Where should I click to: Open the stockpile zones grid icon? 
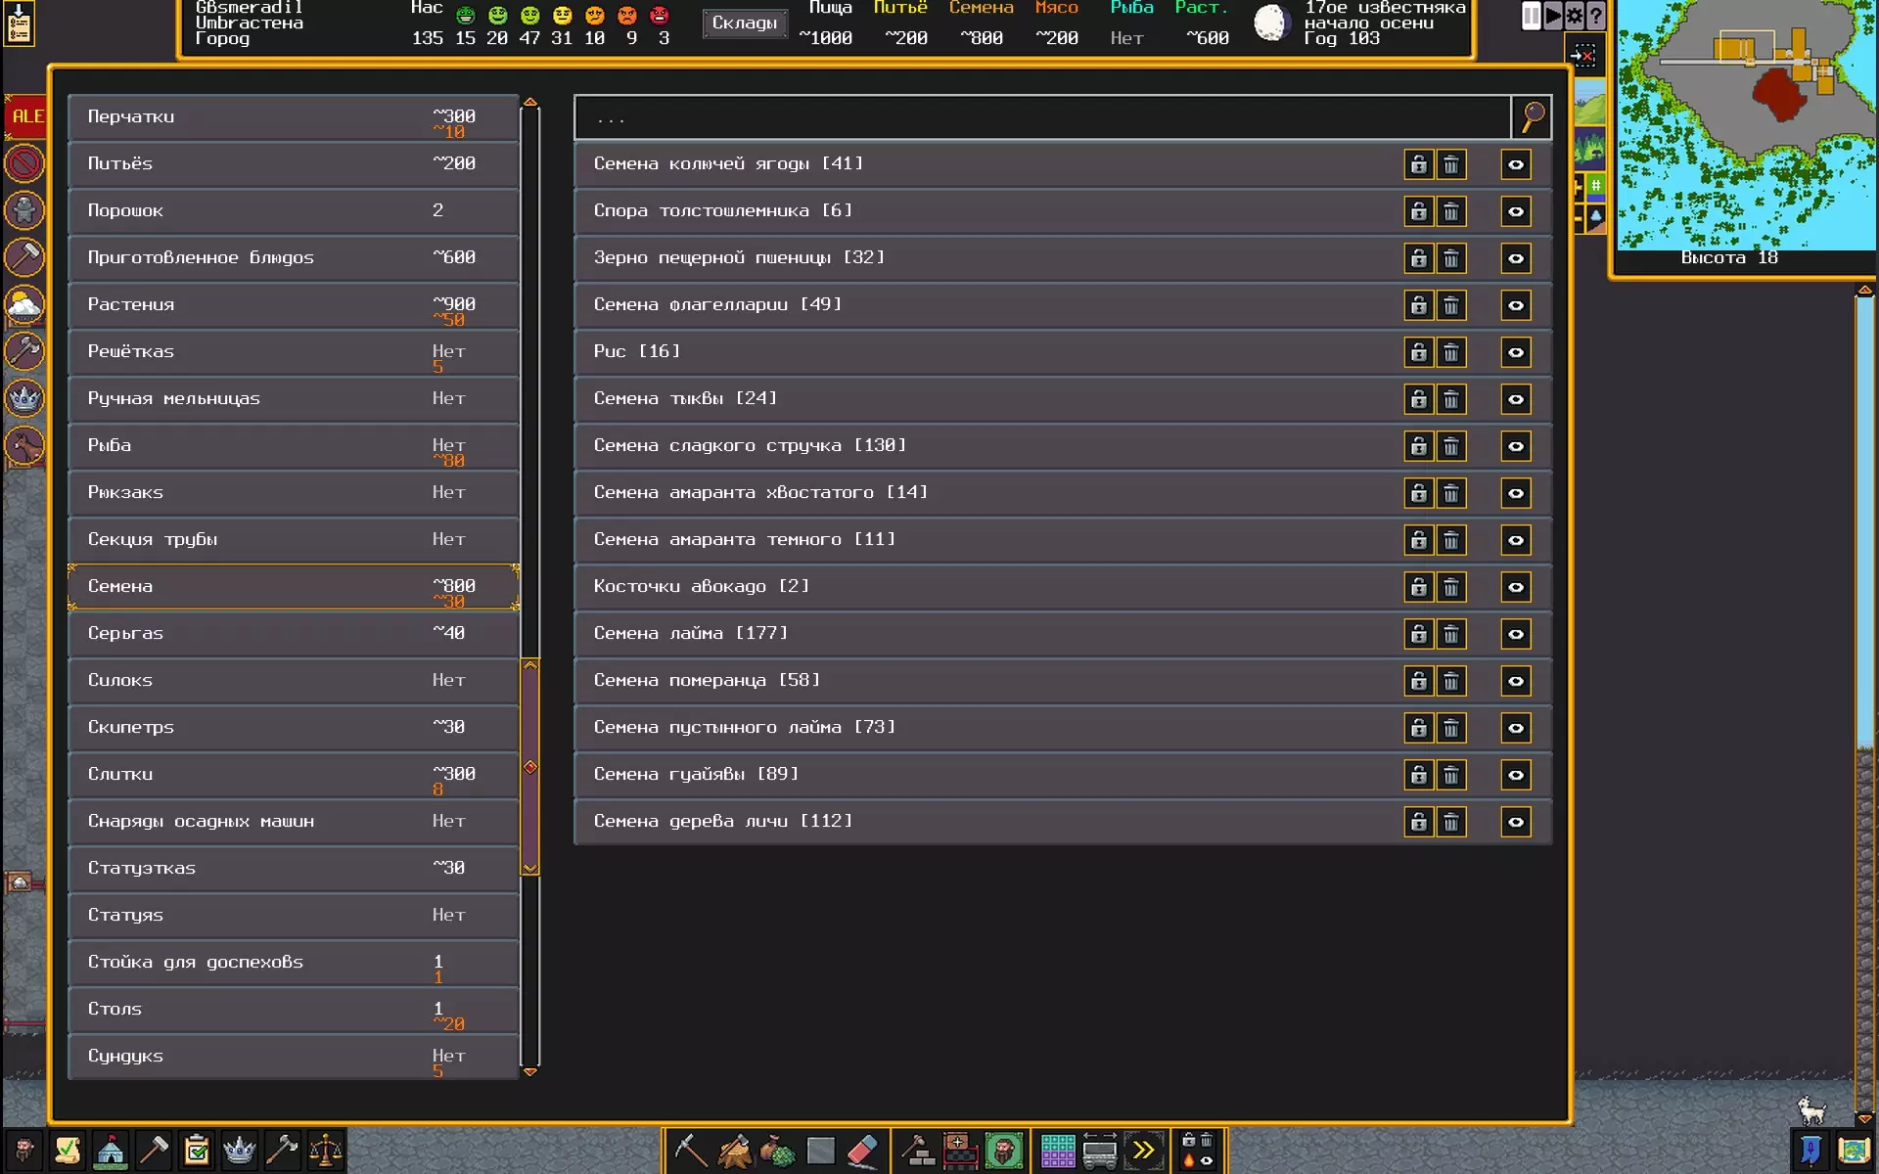(x=1057, y=1151)
